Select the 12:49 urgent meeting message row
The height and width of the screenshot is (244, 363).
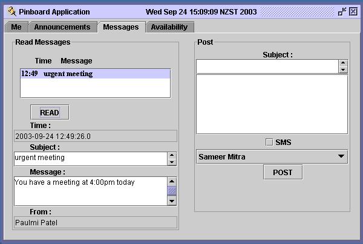[95, 74]
